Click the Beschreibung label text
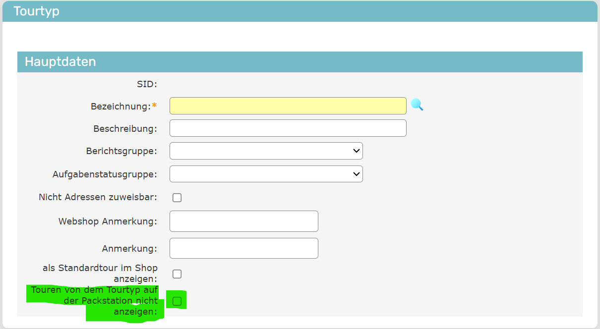Viewport: 600px width, 329px height. [x=125, y=129]
